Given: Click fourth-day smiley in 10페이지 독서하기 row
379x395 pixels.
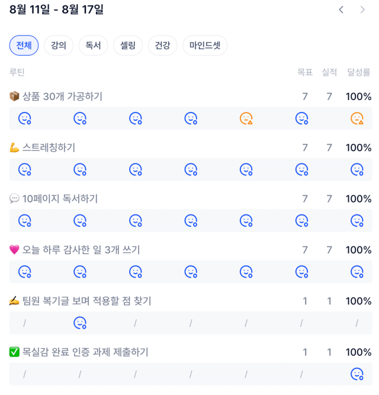Looking at the screenshot, I should tap(191, 221).
